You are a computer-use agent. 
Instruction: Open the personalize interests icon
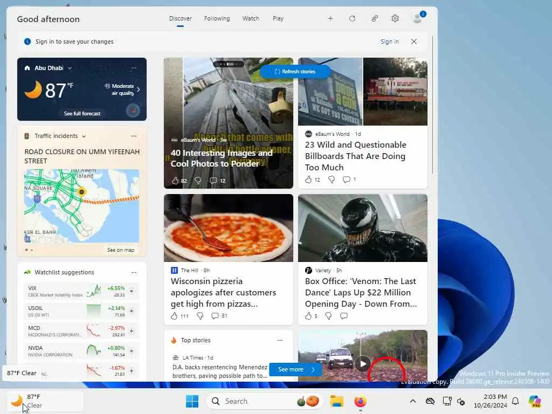[375, 18]
